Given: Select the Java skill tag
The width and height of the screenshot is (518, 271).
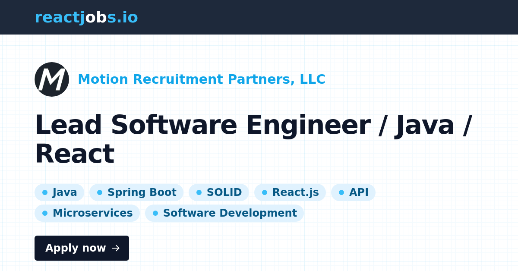Looking at the screenshot, I should [60, 192].
